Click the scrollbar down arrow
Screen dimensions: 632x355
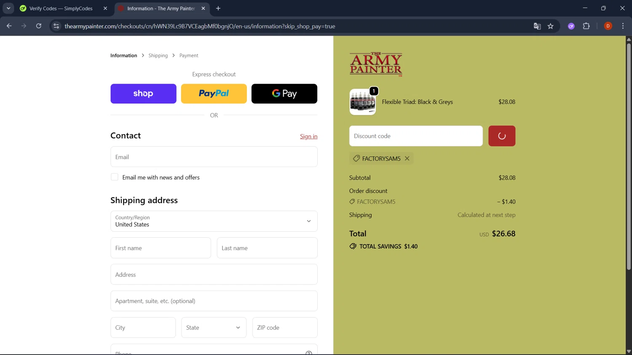629,351
